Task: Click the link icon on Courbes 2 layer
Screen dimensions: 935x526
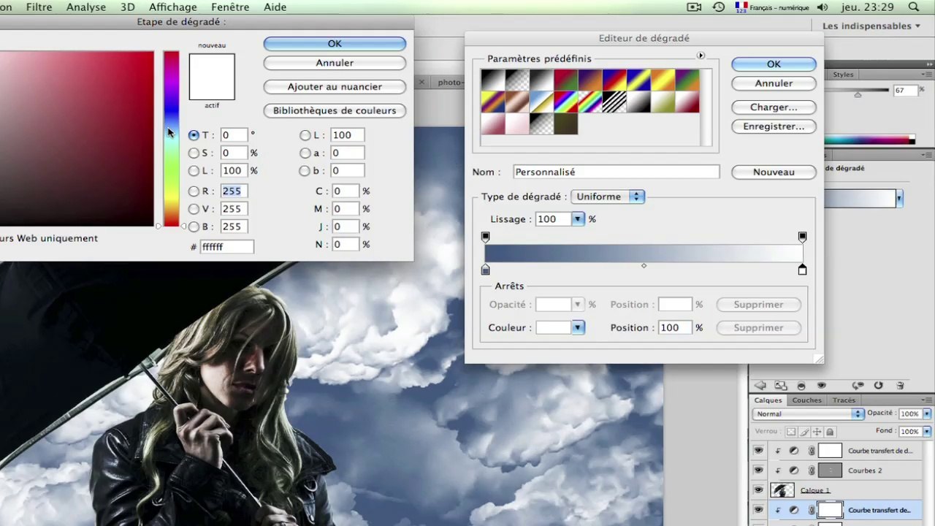Action: (811, 470)
